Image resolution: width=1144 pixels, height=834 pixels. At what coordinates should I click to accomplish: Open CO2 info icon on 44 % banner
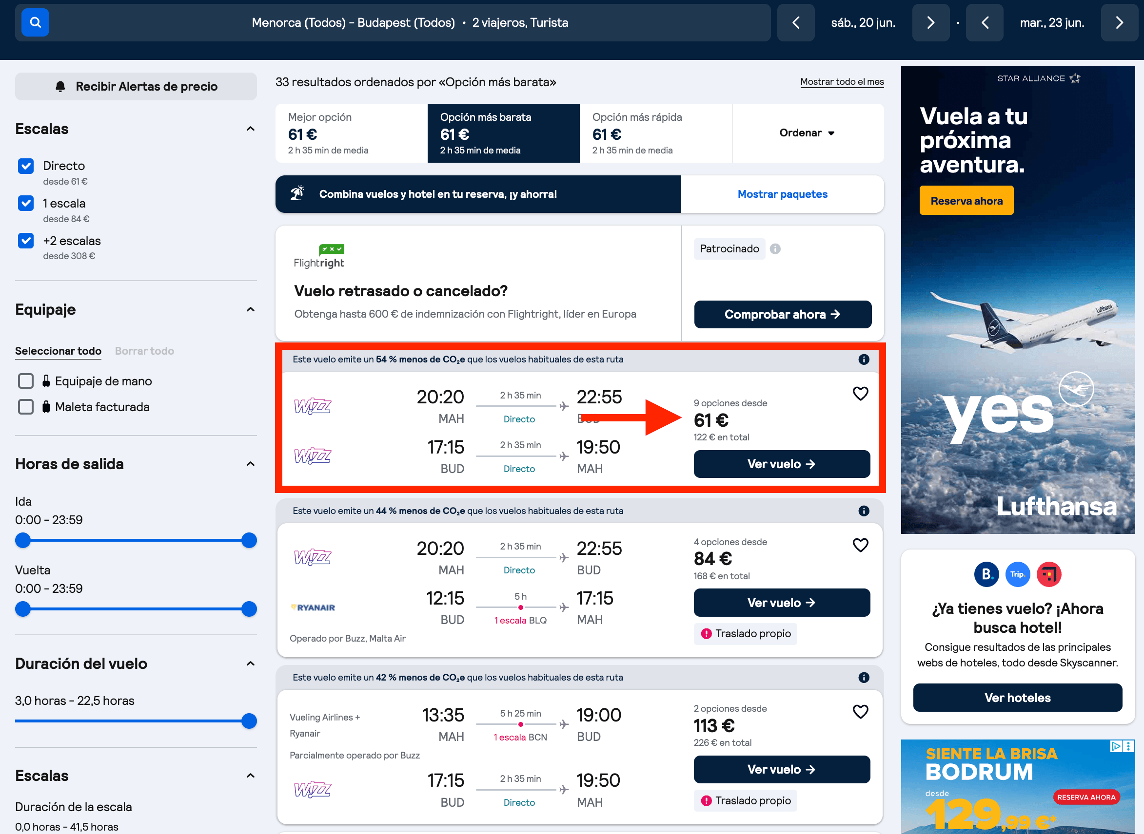pos(864,511)
